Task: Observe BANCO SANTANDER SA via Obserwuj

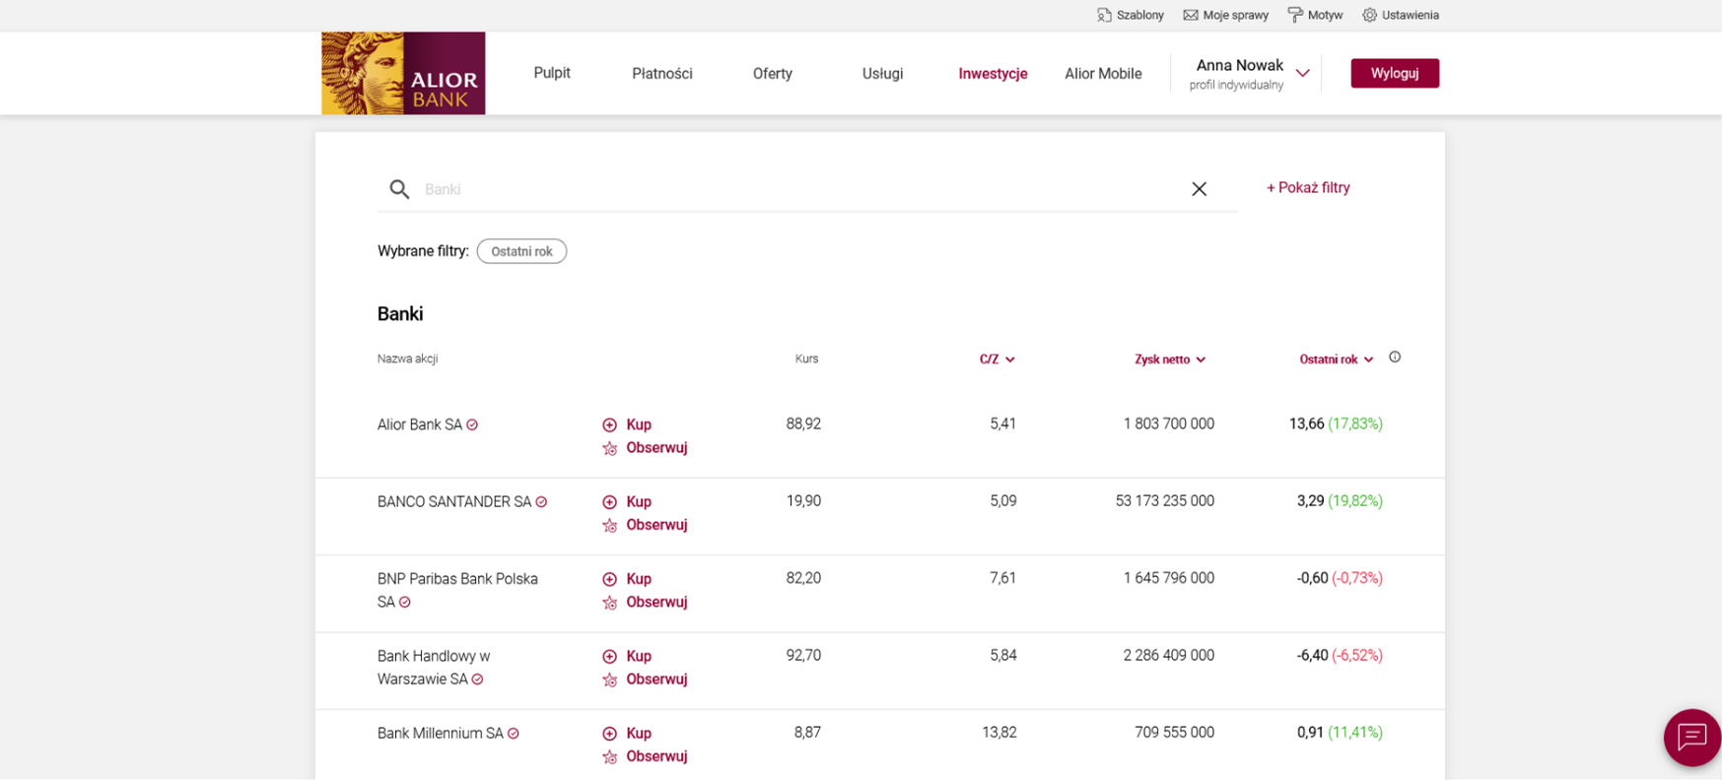Action: tap(656, 526)
